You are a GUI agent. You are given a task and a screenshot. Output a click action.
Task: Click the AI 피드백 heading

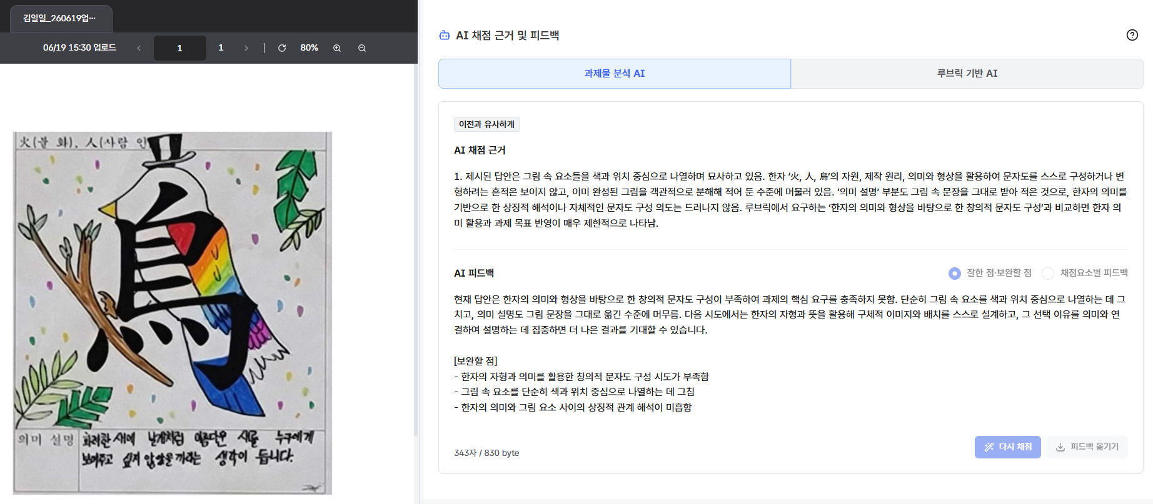click(x=474, y=273)
